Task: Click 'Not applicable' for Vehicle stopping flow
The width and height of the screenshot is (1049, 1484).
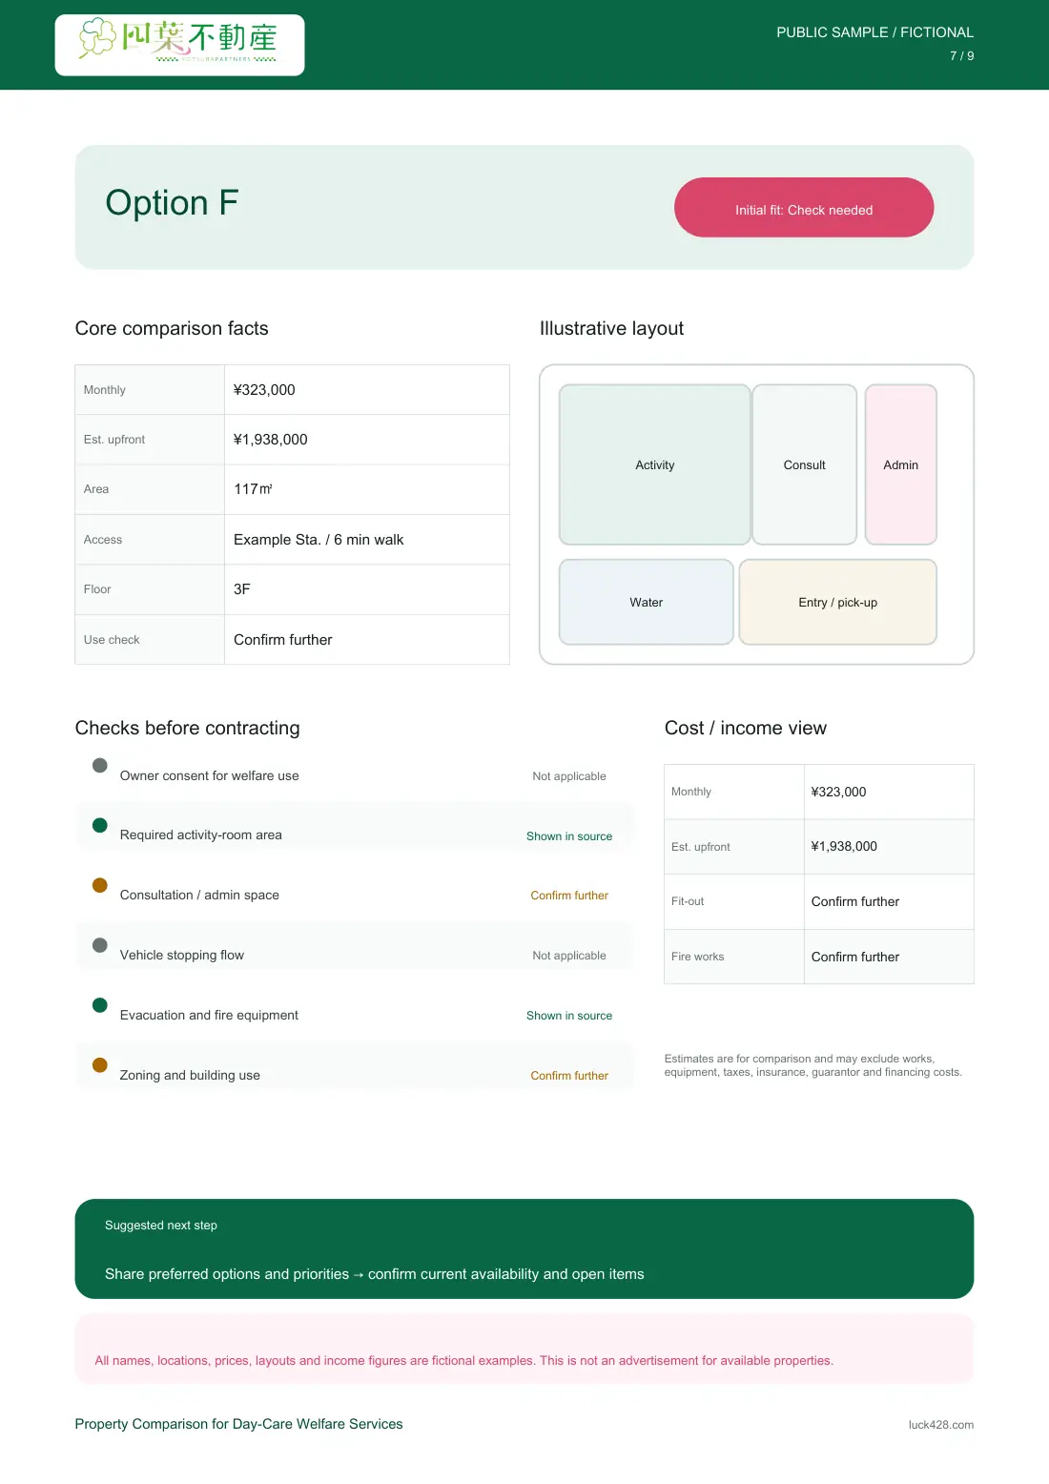Action: tap(569, 956)
